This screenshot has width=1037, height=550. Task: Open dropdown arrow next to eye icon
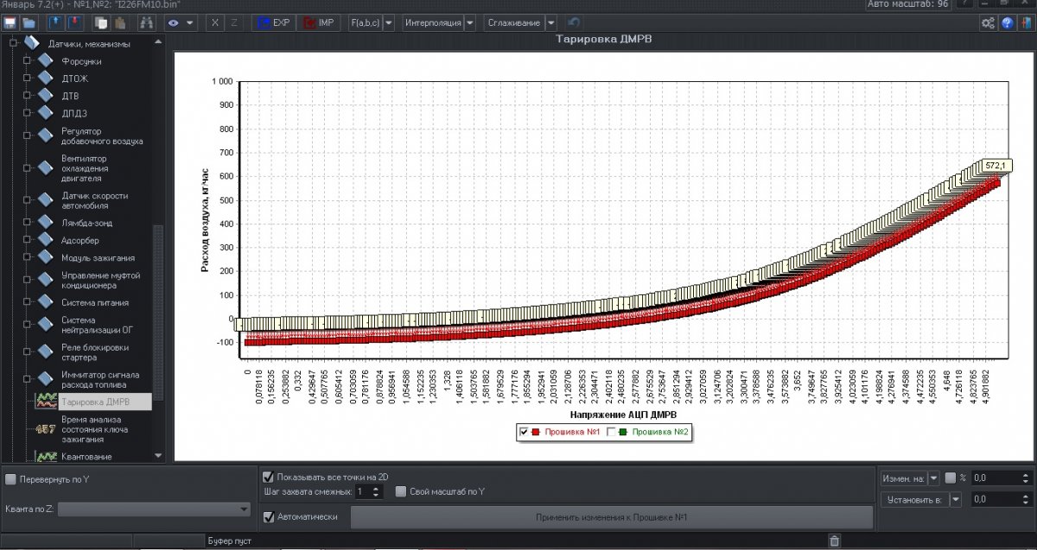pos(190,22)
